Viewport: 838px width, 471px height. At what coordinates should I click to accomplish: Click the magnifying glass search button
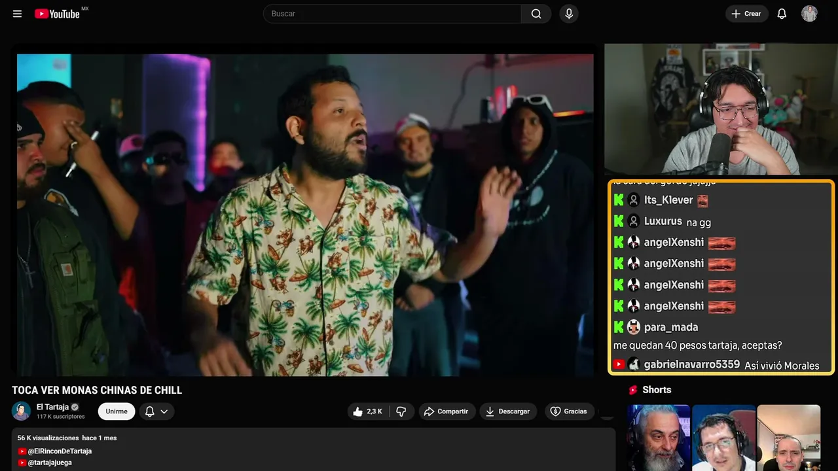[x=536, y=14]
